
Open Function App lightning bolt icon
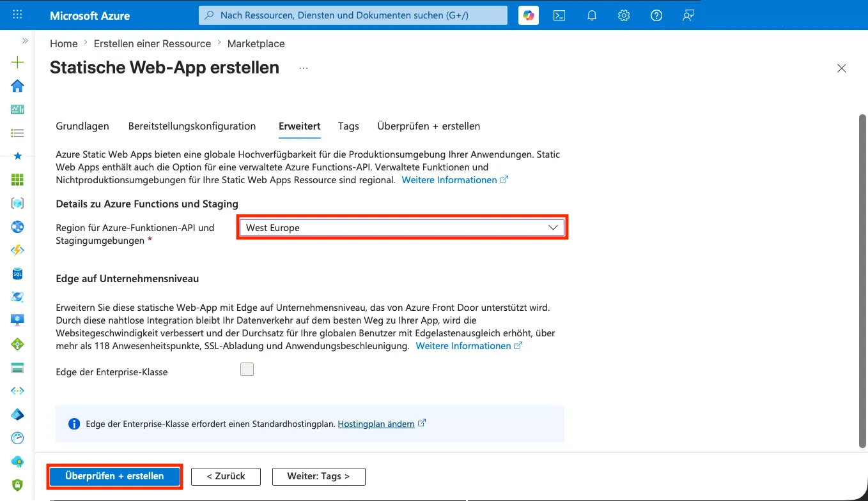click(x=17, y=250)
